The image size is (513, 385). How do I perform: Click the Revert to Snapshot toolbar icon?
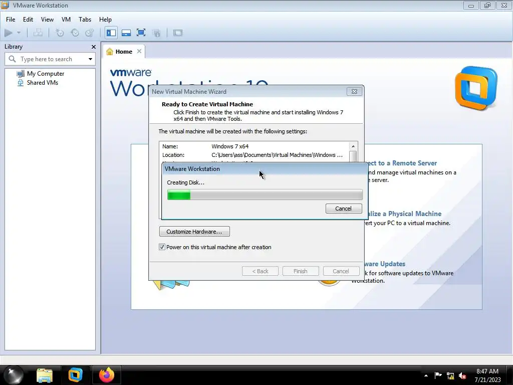75,33
